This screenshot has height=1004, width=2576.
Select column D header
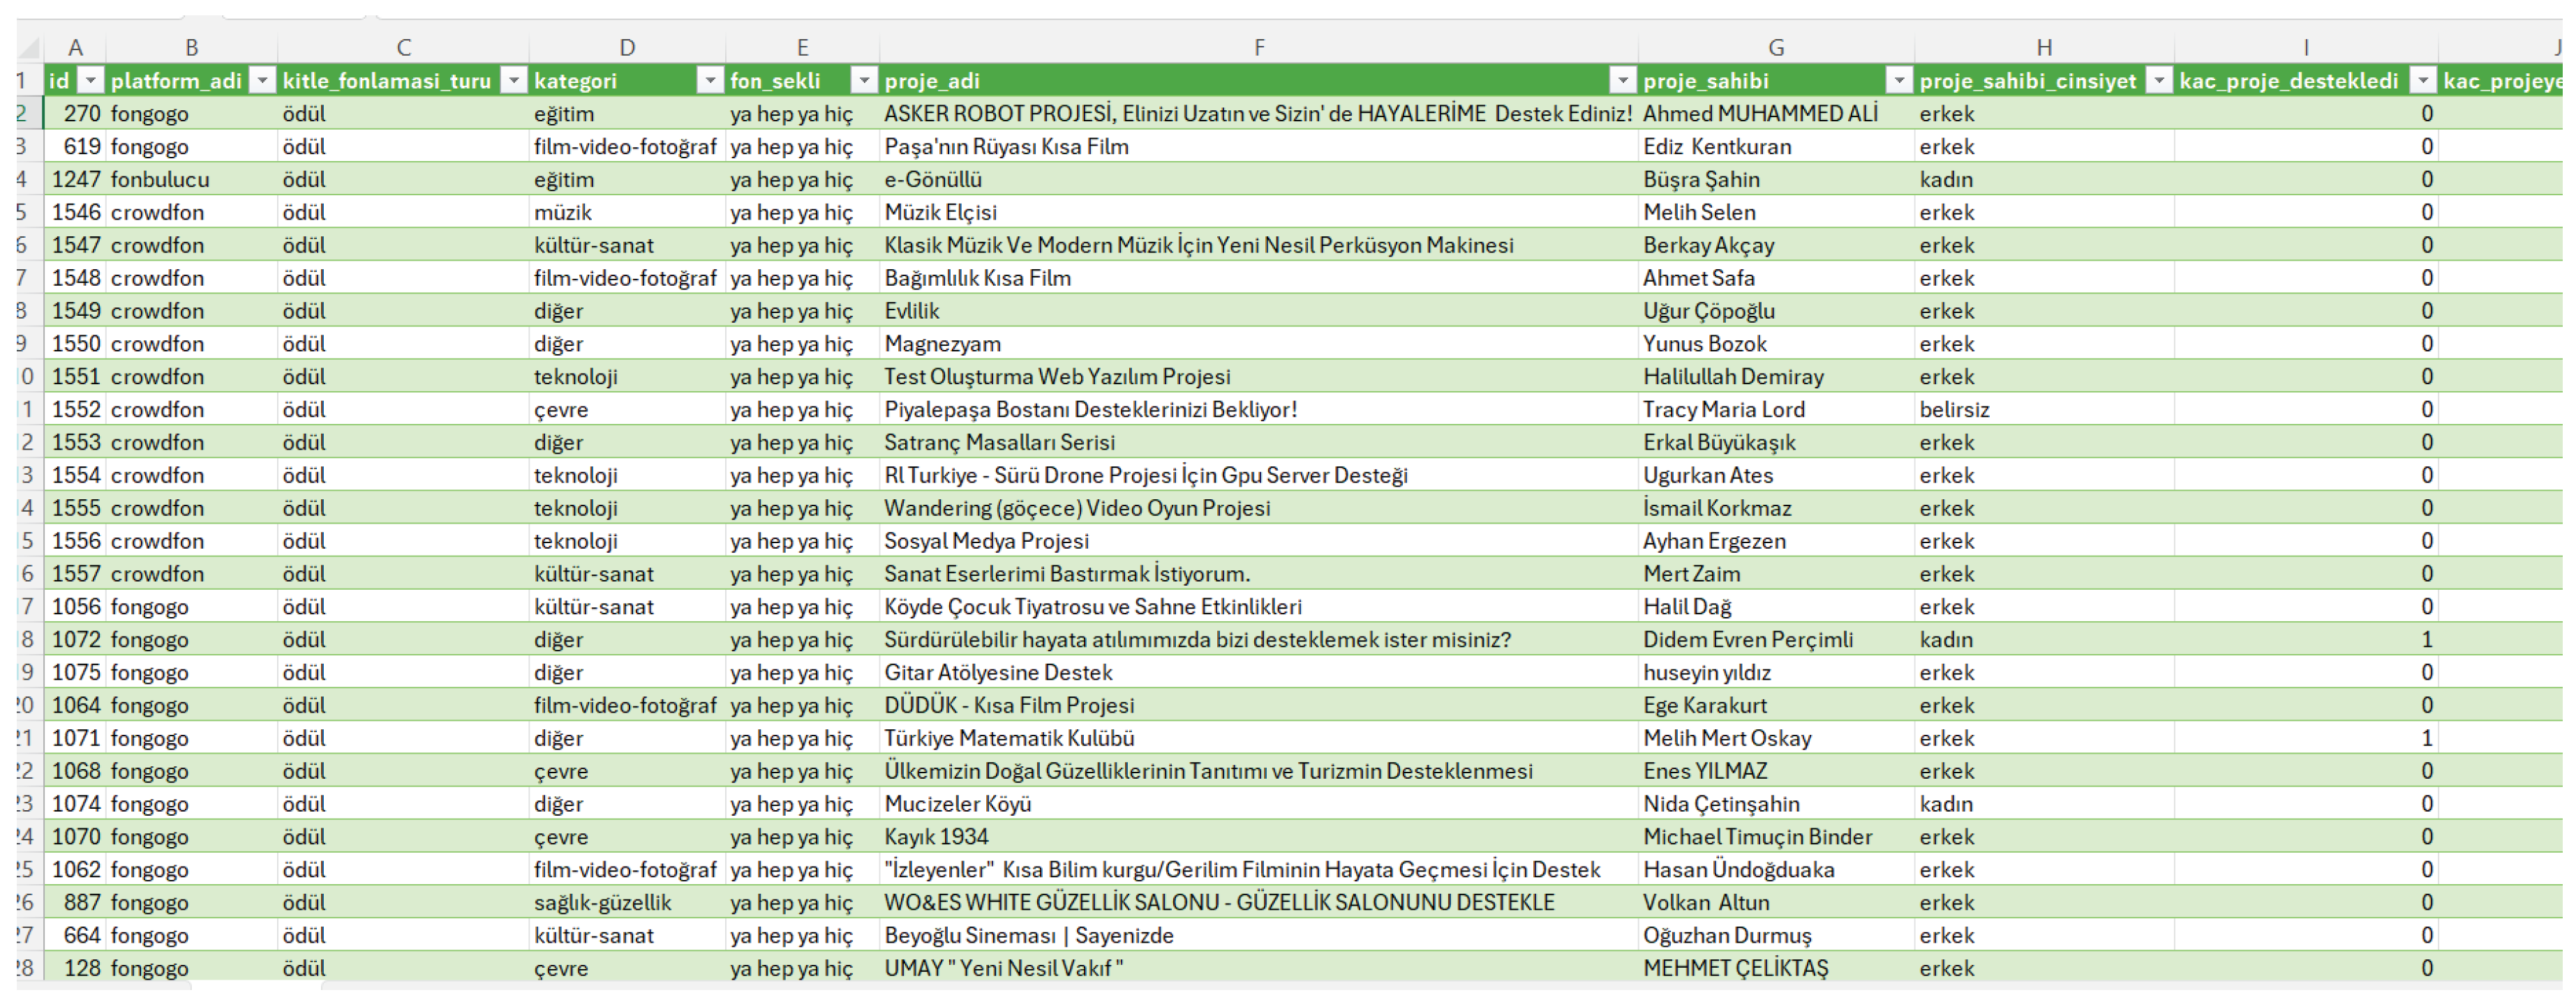(x=626, y=48)
